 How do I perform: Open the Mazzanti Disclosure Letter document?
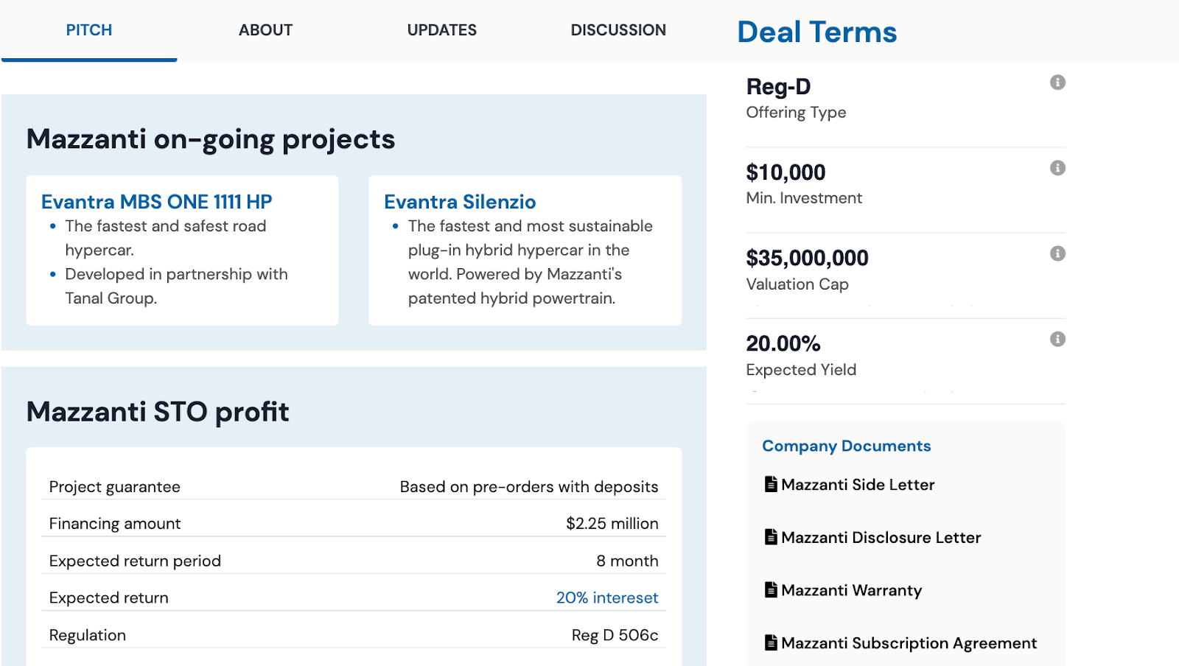(x=881, y=538)
